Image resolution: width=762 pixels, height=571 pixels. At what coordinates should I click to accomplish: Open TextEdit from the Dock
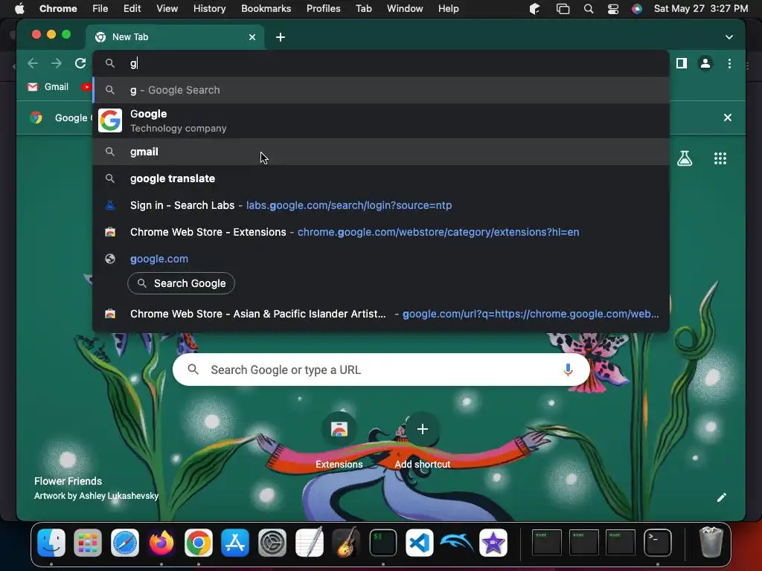[x=309, y=542]
